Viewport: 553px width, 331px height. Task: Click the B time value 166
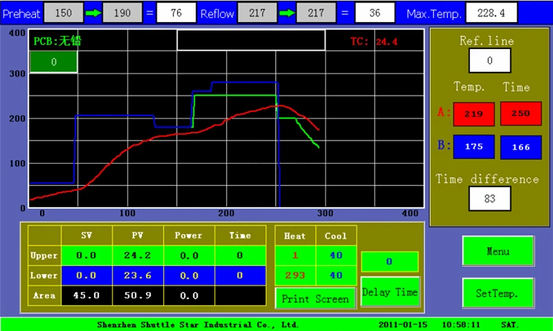tap(521, 147)
